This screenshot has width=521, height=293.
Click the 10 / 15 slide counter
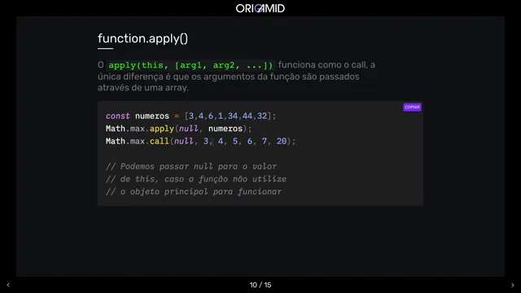point(260,285)
